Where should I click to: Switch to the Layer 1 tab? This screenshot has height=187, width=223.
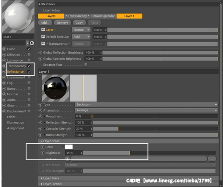coord(129,16)
